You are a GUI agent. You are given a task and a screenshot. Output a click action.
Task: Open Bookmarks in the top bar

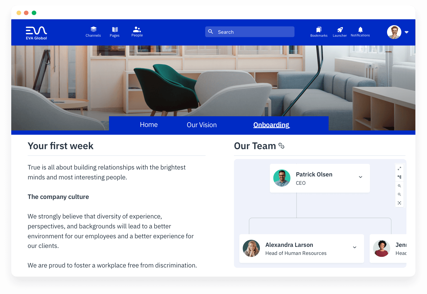click(x=319, y=32)
